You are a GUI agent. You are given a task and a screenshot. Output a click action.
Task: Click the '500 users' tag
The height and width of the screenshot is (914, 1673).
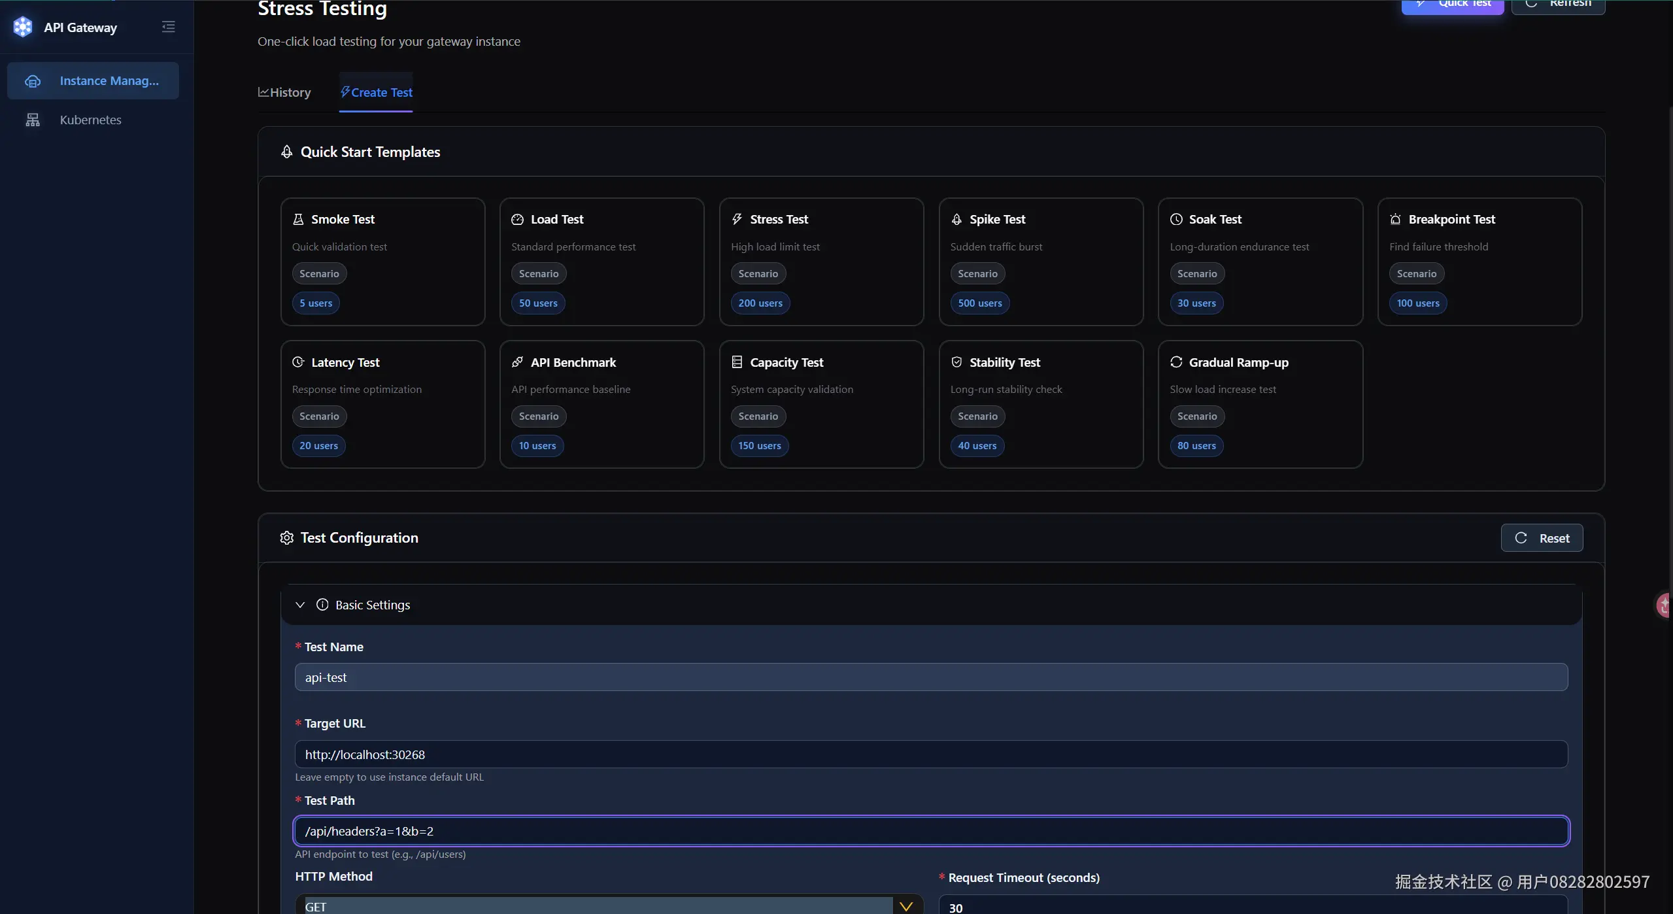point(980,303)
